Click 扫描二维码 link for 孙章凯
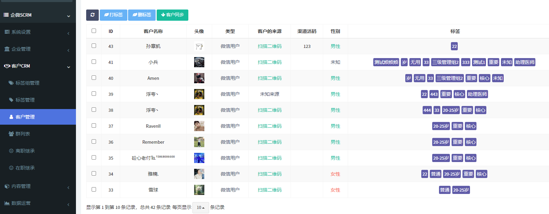Screen dimensions: 549x214 pos(269,46)
